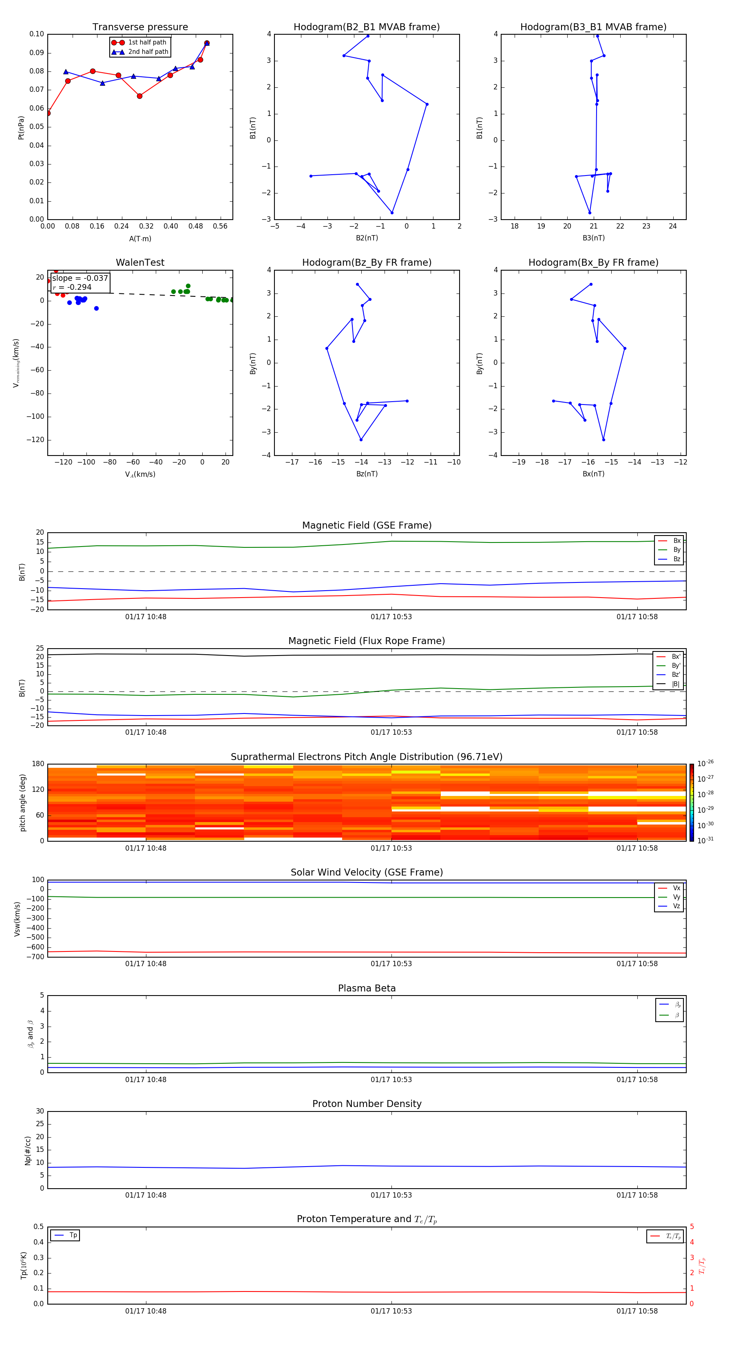Click the 'B3(nT)' x-axis label
734x1347 pixels.
(x=593, y=238)
